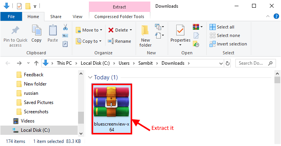Click Select none

[x=225, y=35]
